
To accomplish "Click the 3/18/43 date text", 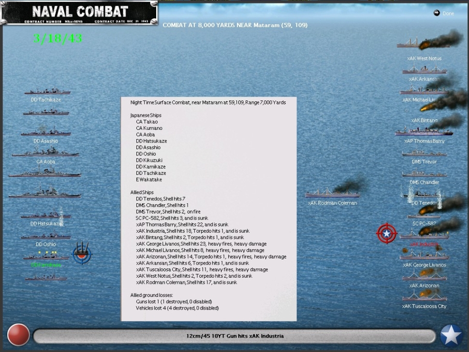I will [58, 38].
